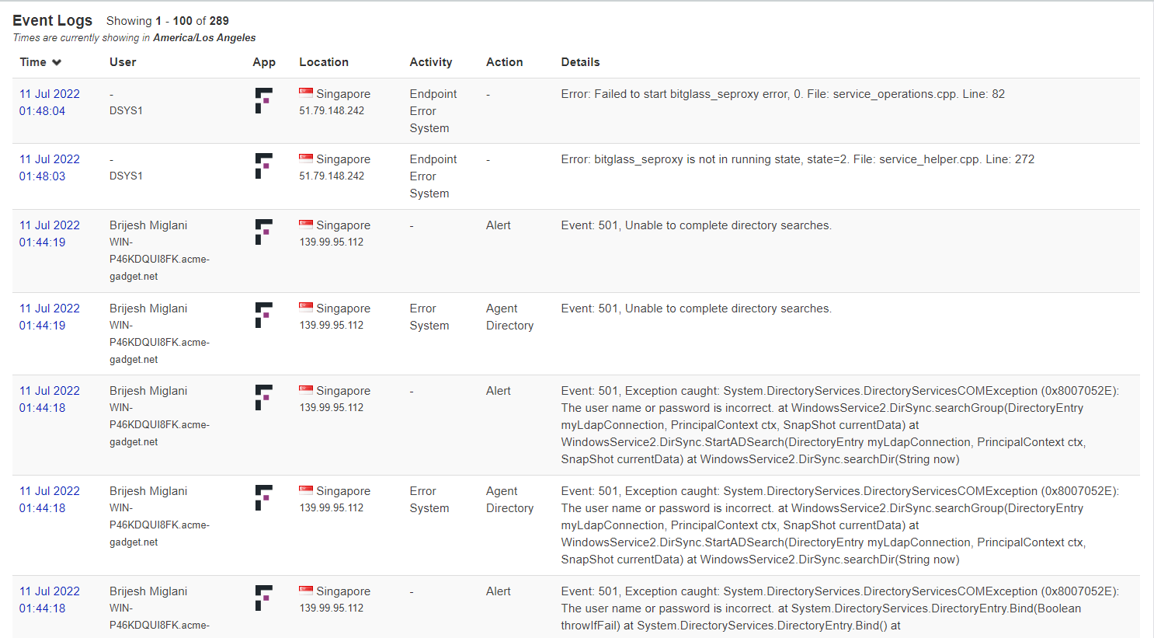Viewport: 1154px width, 638px height.
Task: Open timestamp link of 01:44:19 Agent Directory event
Action: pyautogui.click(x=49, y=316)
